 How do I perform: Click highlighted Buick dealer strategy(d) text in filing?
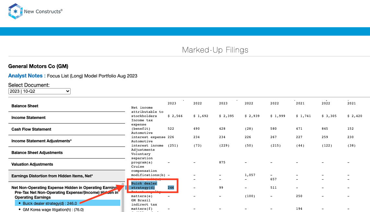pos(144,185)
